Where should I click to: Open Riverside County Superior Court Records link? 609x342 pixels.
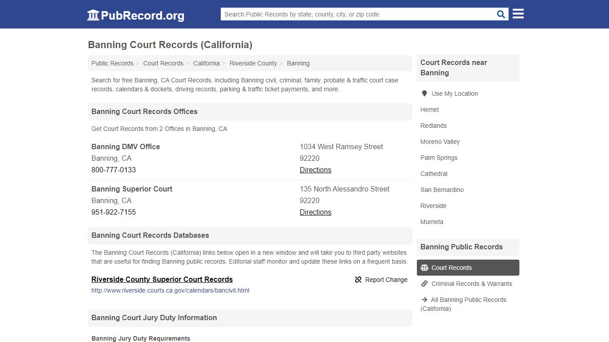tap(162, 279)
